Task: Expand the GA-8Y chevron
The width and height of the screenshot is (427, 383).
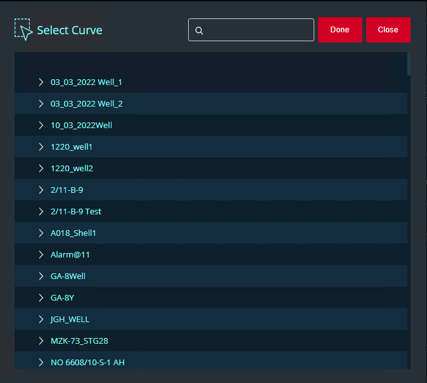Action: [41, 298]
